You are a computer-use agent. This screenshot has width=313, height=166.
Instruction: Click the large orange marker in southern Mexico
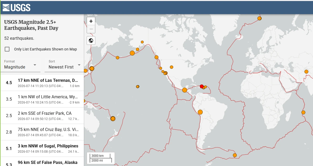[185, 90]
